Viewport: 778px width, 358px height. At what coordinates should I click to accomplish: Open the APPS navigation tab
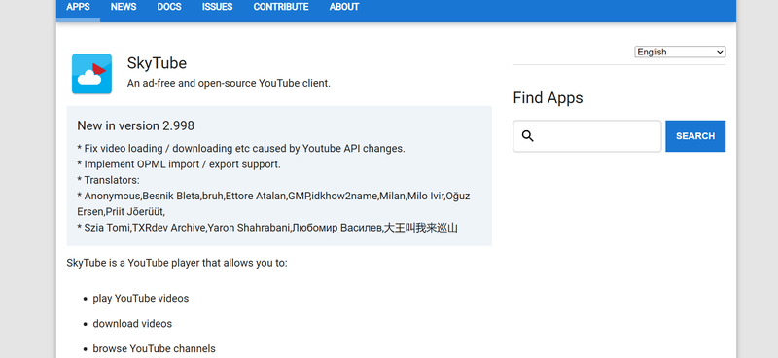pyautogui.click(x=78, y=7)
